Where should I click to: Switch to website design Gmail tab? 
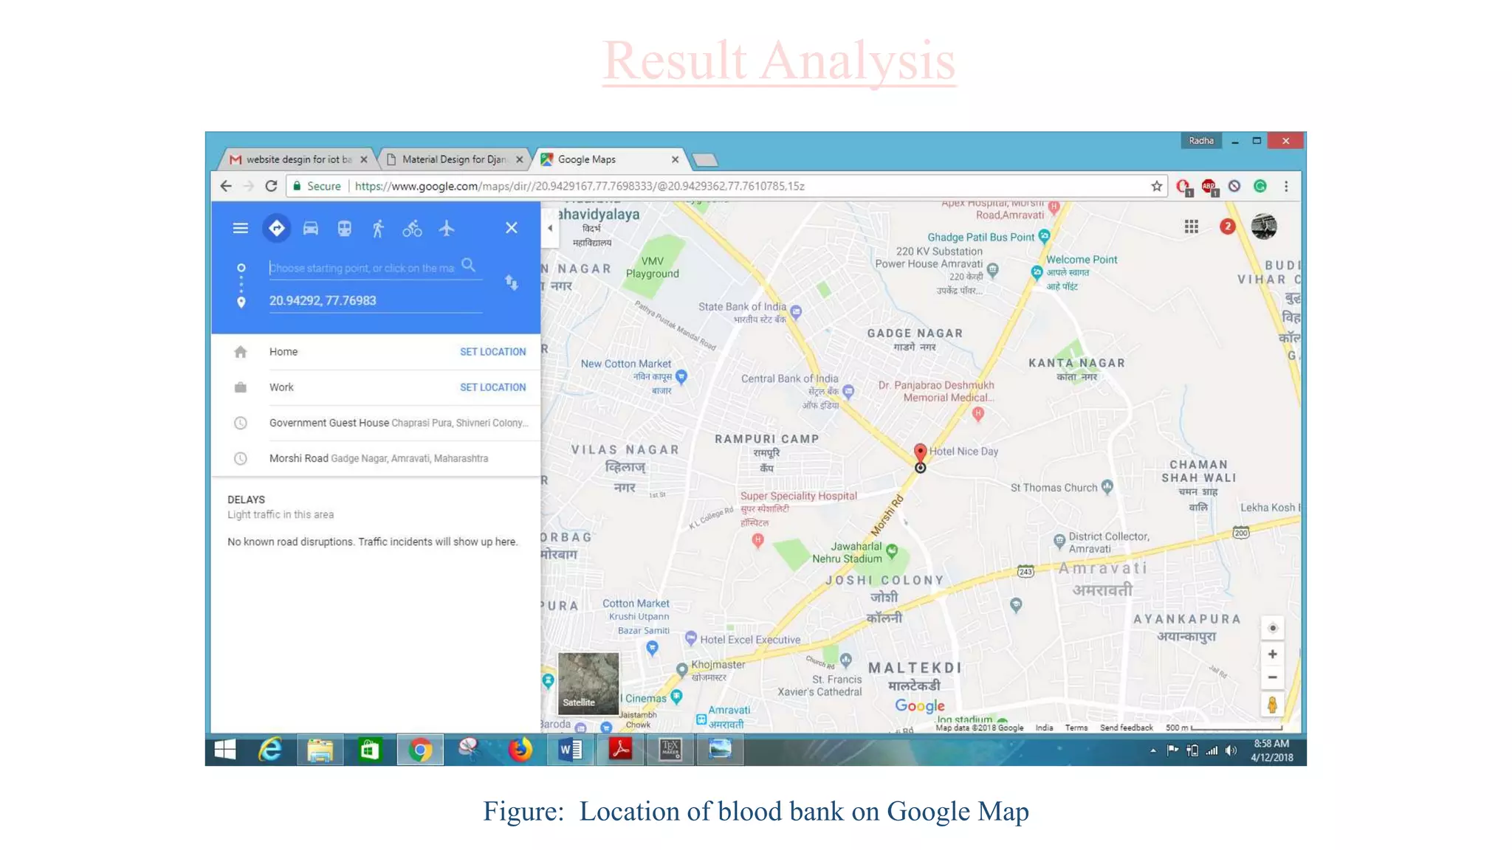[298, 159]
